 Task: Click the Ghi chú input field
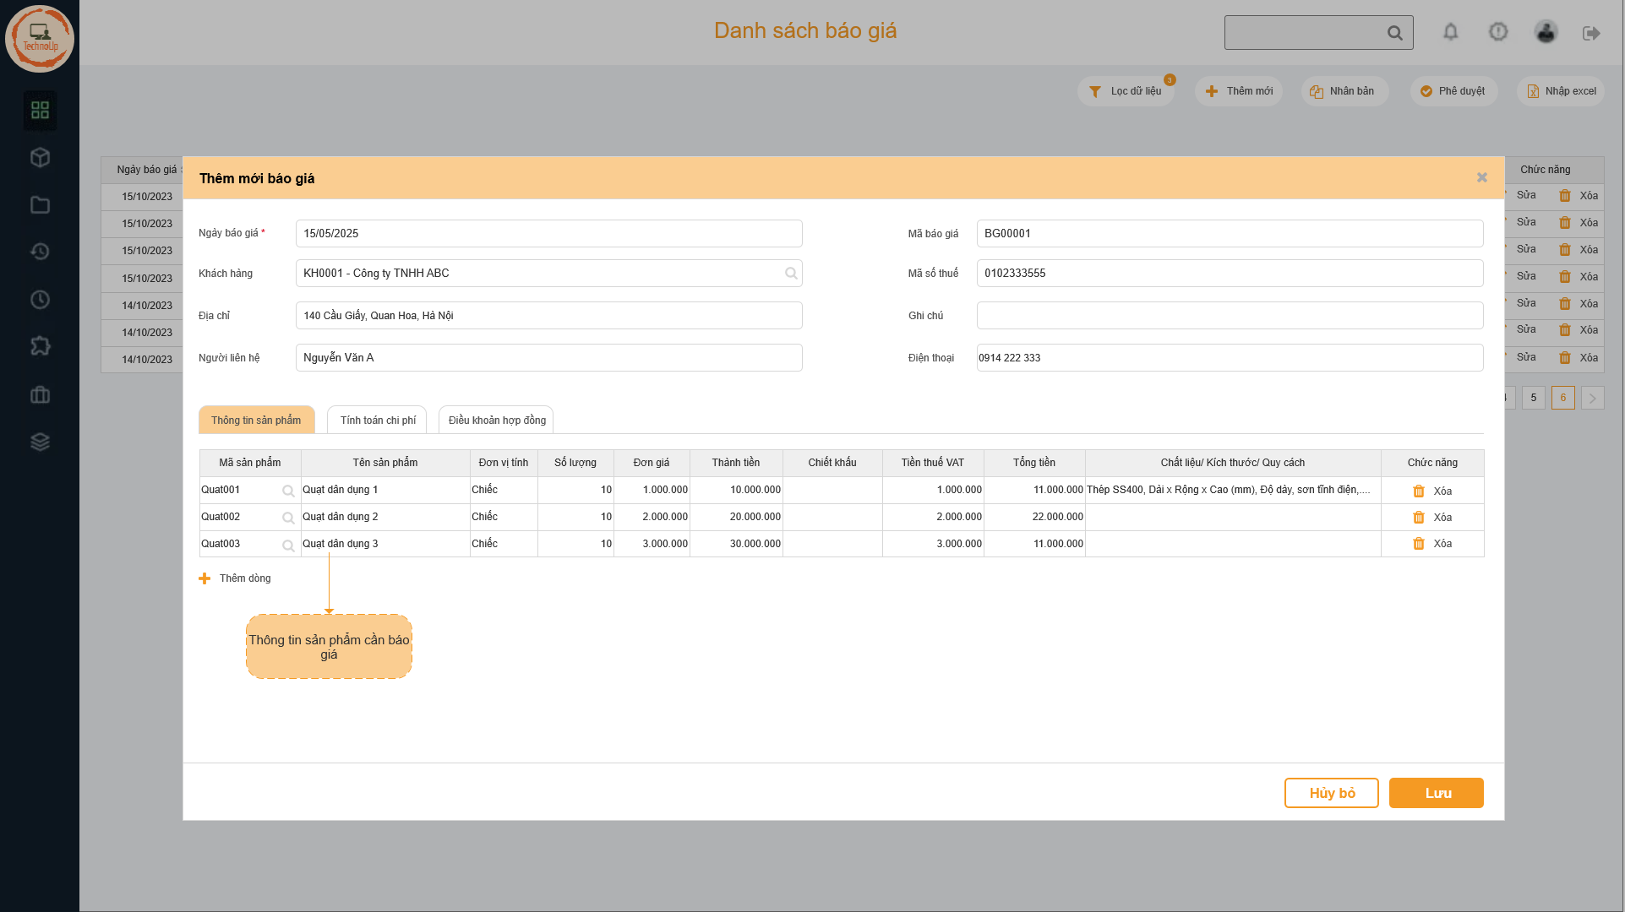[1230, 316]
